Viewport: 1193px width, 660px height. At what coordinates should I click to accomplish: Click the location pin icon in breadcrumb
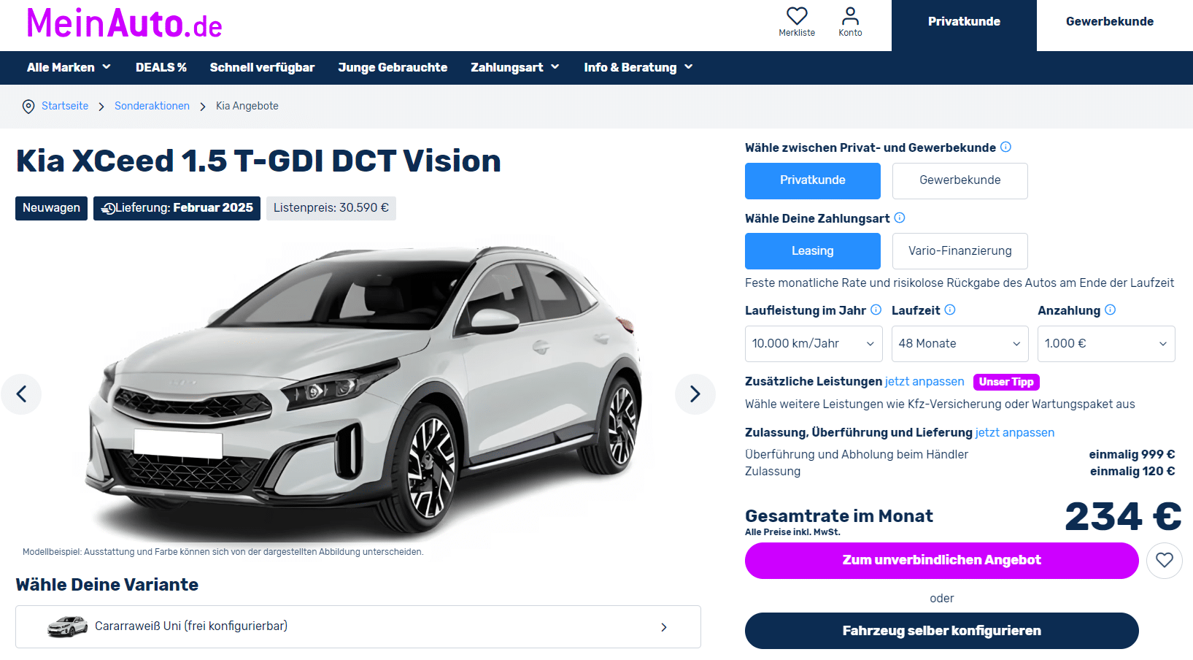(x=28, y=107)
